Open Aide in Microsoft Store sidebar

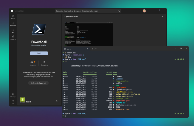(x=13, y=102)
